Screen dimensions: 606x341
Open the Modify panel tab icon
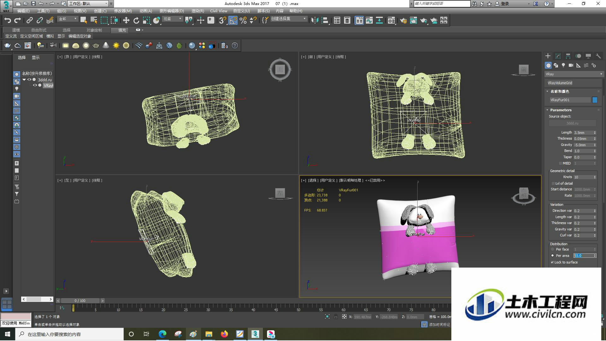click(558, 56)
